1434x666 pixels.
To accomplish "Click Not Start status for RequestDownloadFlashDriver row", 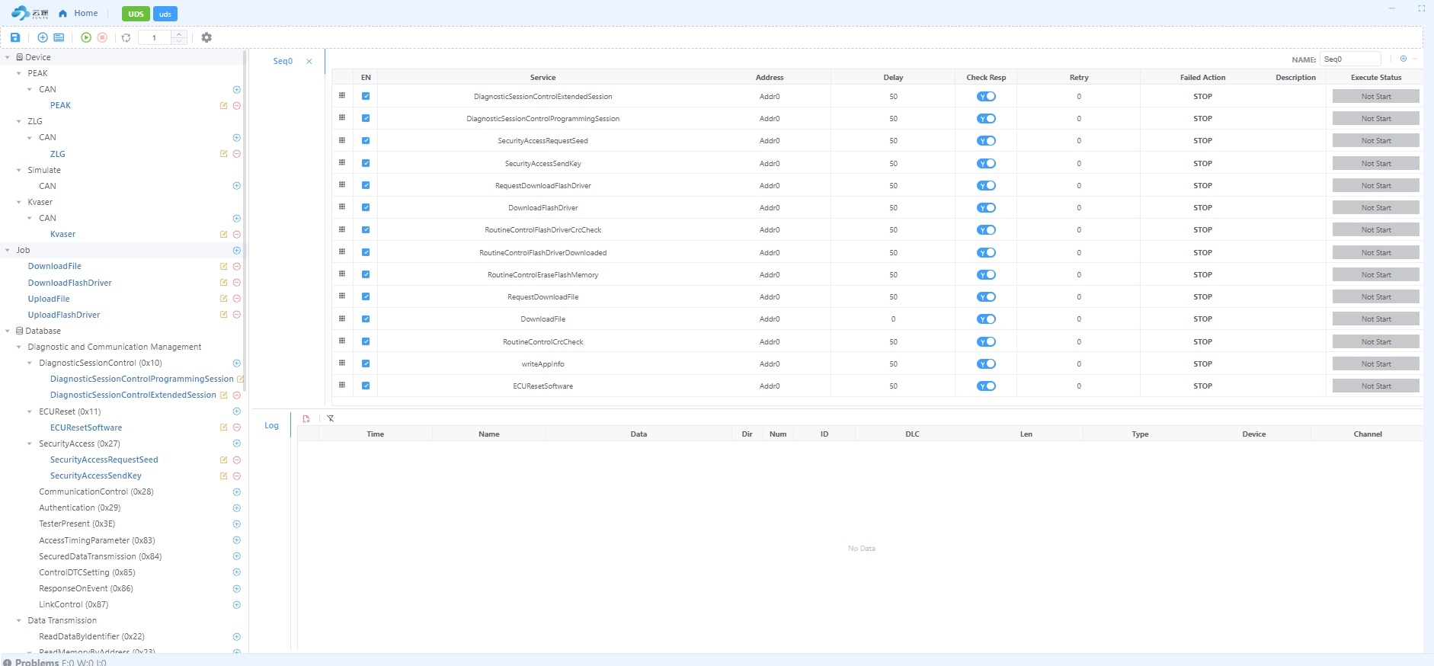I will click(1376, 185).
